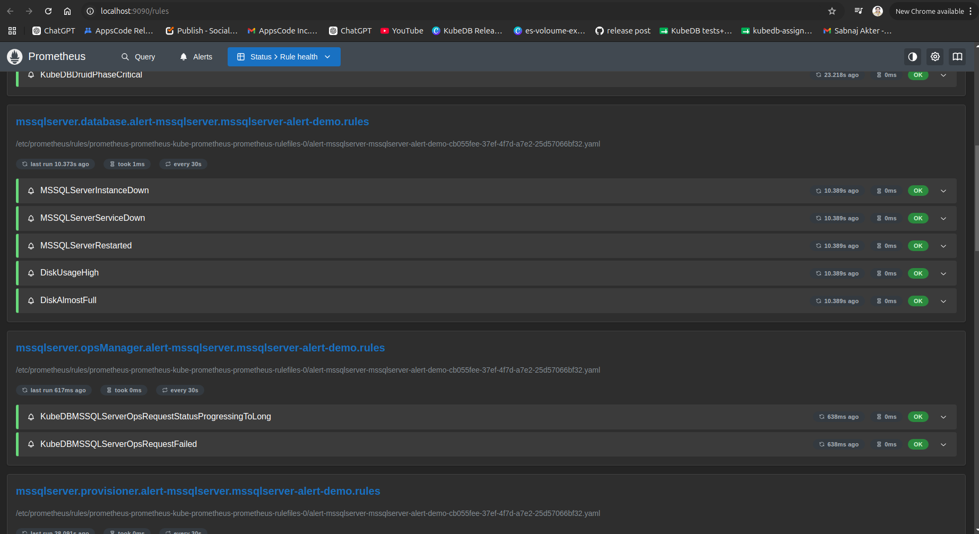
Task: Open the bookmarks apps grid icon
Action: click(x=12, y=31)
